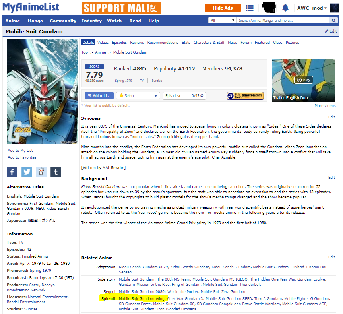
Task: Share on Twitter icon
Action: click(27, 172)
